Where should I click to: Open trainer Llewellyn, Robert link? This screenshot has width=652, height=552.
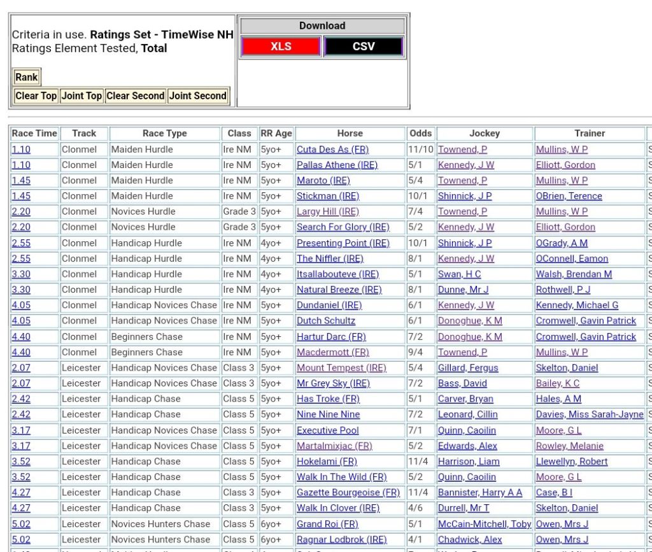point(571,462)
